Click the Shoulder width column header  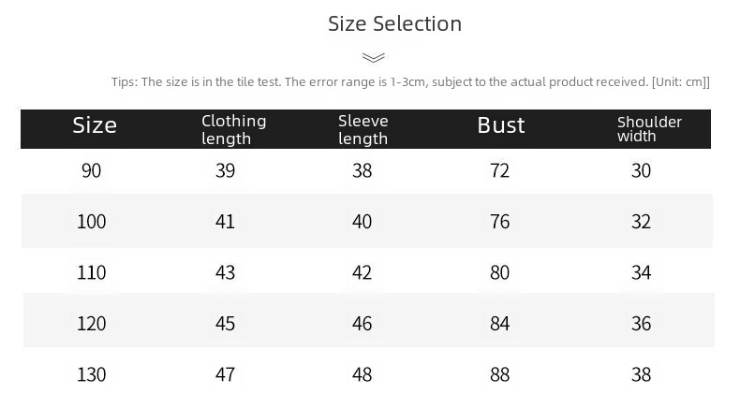[649, 129]
